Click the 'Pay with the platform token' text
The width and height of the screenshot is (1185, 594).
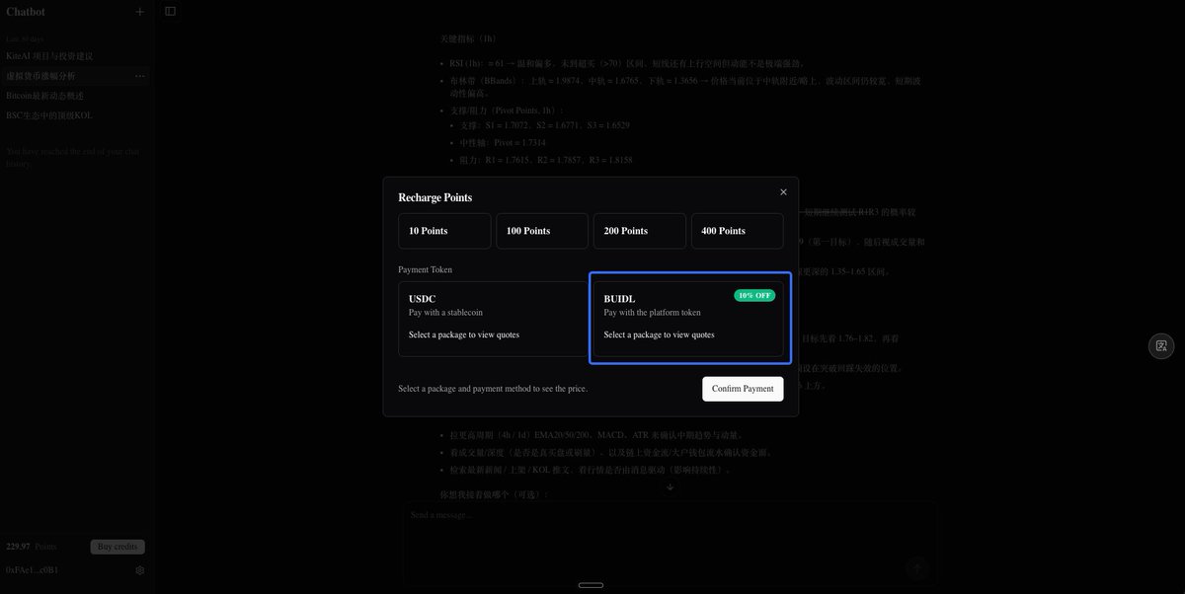[x=653, y=313]
